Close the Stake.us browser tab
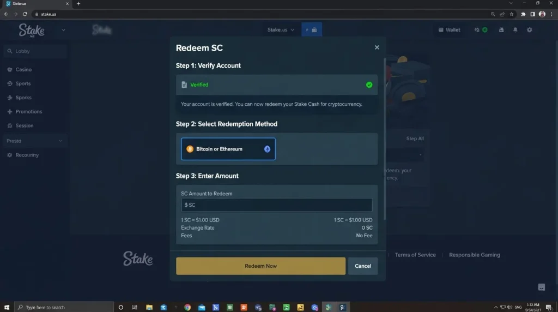This screenshot has height=312, width=558. (x=67, y=4)
